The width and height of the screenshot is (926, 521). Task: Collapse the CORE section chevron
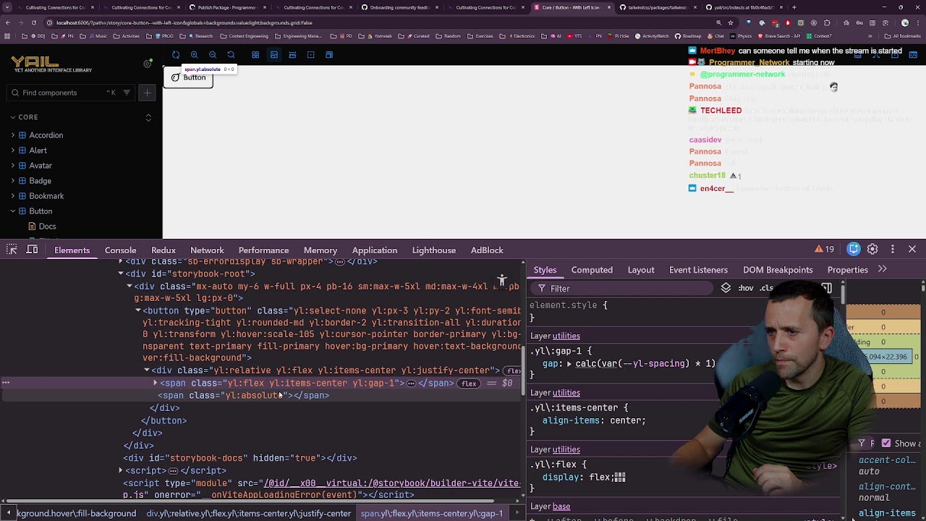pyautogui.click(x=12, y=117)
